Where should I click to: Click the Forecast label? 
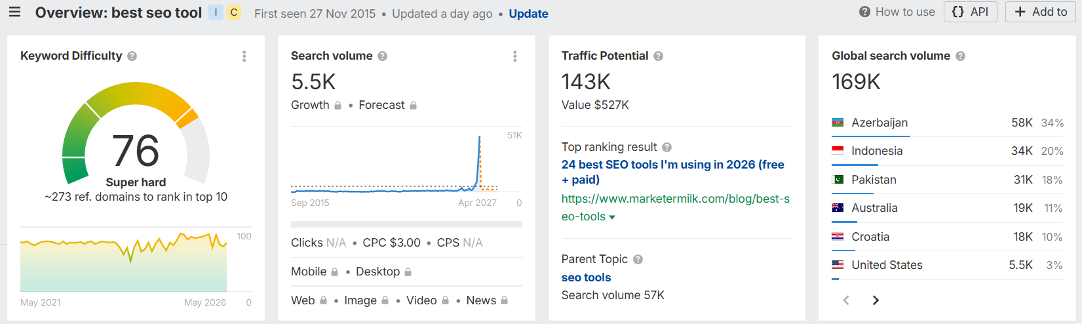(381, 105)
